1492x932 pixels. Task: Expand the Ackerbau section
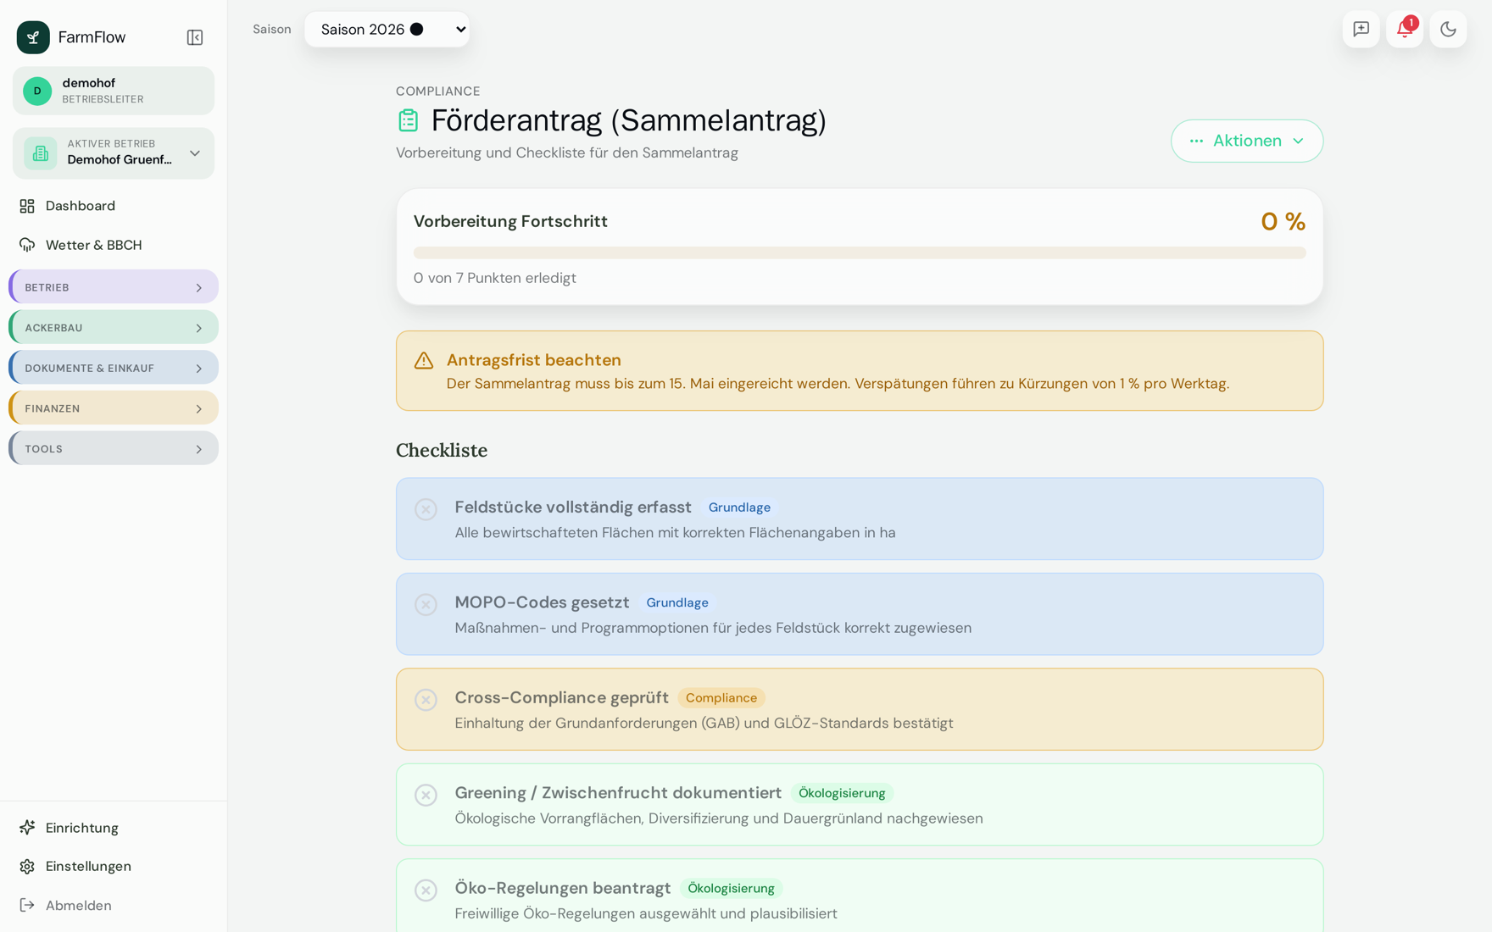(114, 327)
